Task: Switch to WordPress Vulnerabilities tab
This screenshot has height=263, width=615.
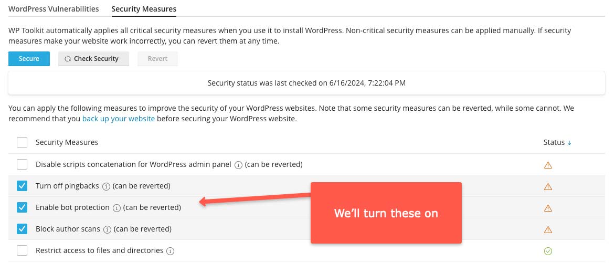Action: pyautogui.click(x=54, y=9)
